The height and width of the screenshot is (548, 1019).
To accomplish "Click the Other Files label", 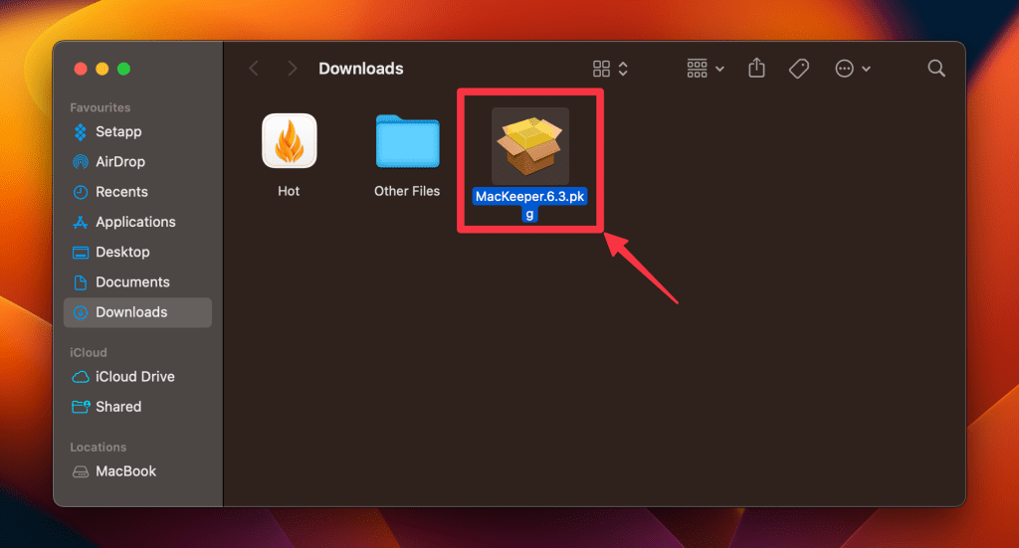I will tap(407, 191).
